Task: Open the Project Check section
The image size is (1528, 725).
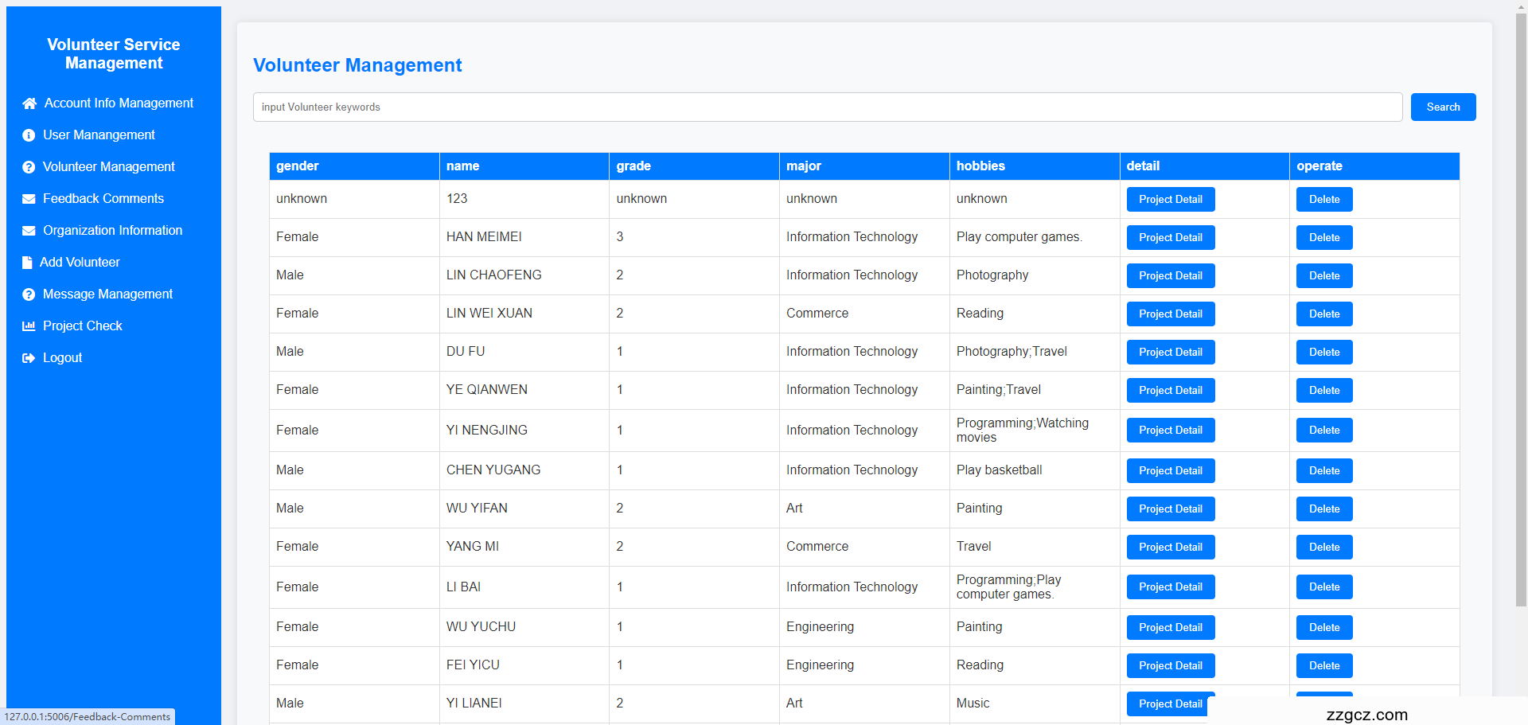Action: (82, 326)
